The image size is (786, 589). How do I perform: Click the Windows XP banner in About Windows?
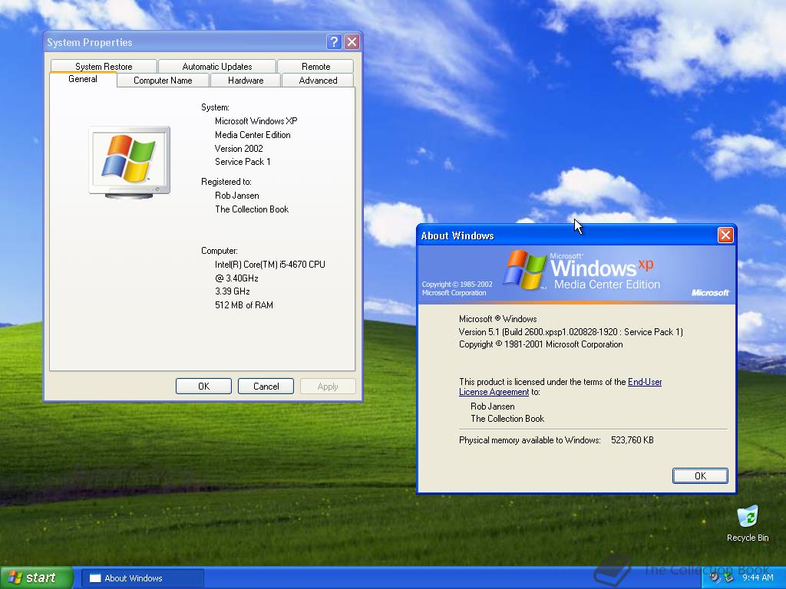coord(576,275)
